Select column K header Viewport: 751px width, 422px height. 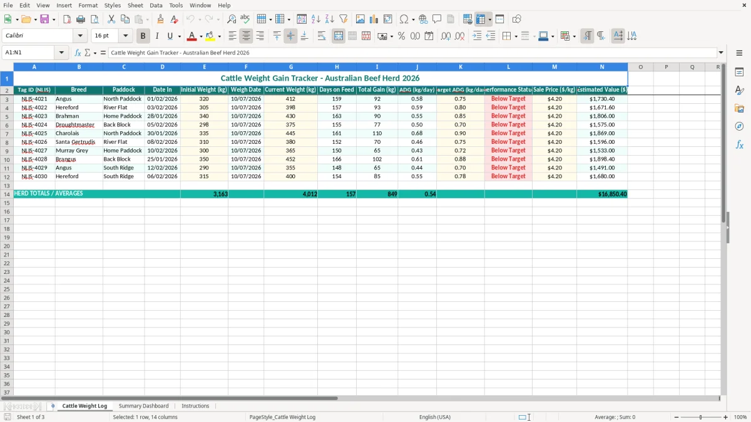(461, 67)
